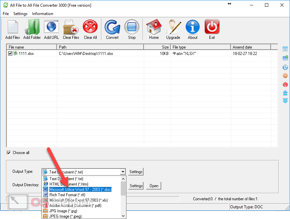Toggle the Choose all checkbox
This screenshot has width=290, height=219.
(x=9, y=153)
